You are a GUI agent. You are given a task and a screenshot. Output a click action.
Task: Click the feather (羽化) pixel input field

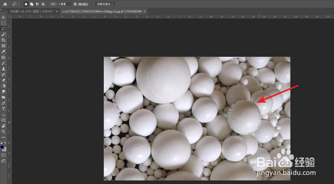pyautogui.click(x=64, y=4)
